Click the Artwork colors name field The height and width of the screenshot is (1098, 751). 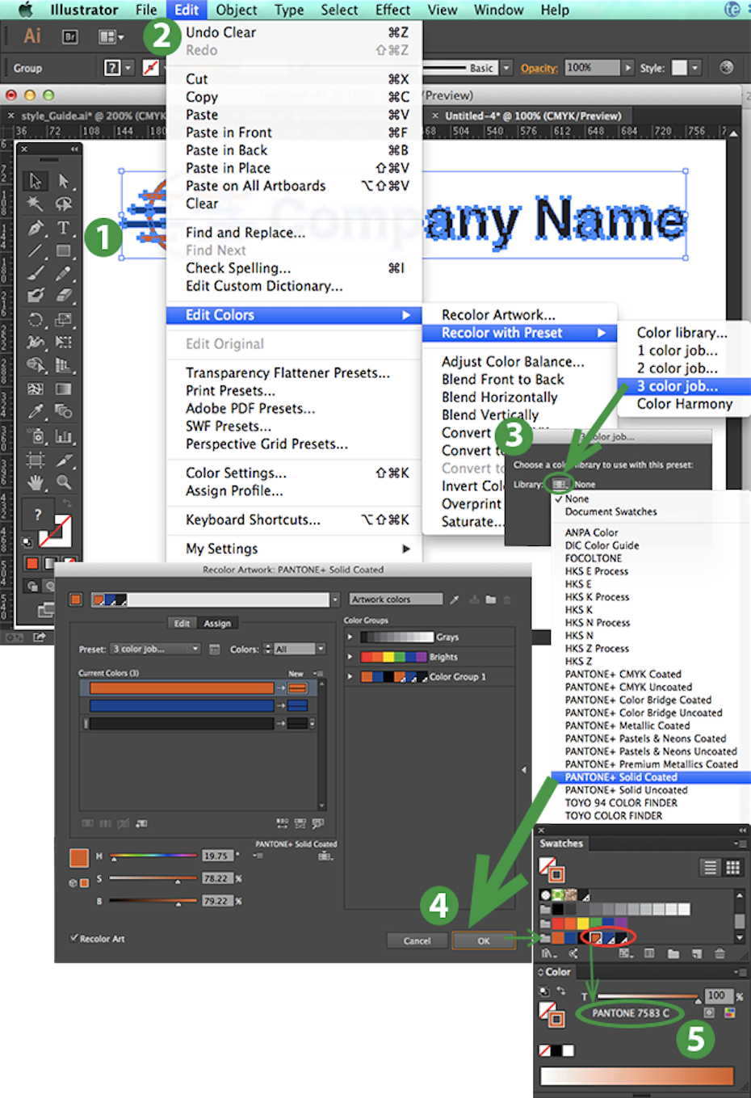point(396,599)
